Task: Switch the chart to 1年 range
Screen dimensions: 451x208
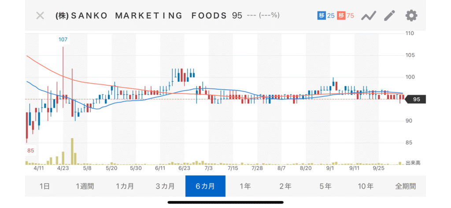Action: 245,186
